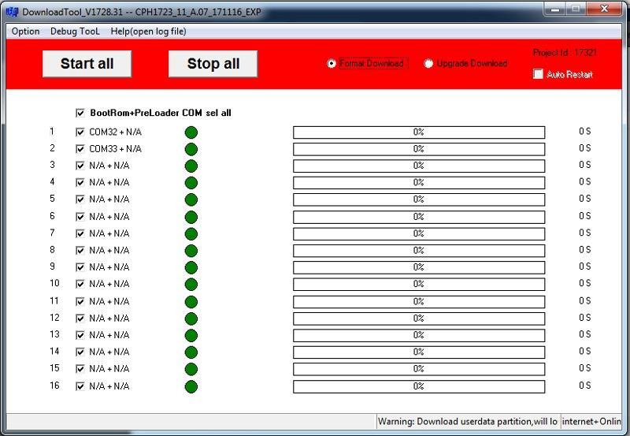Click the row 1 progress bar
The image size is (630, 436).
(x=418, y=132)
